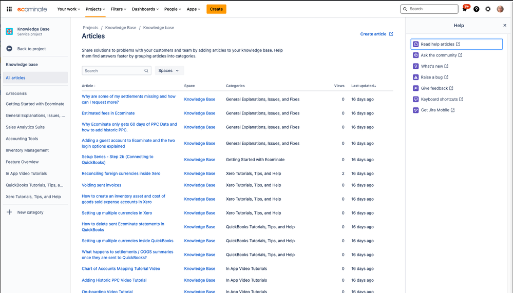Open the Apps dropdown
Image resolution: width=513 pixels, height=293 pixels.
[x=194, y=9]
